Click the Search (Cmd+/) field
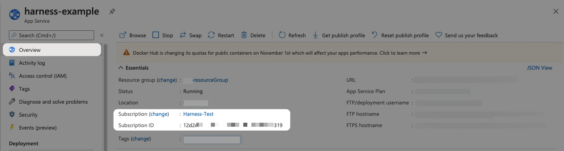 click(51, 35)
